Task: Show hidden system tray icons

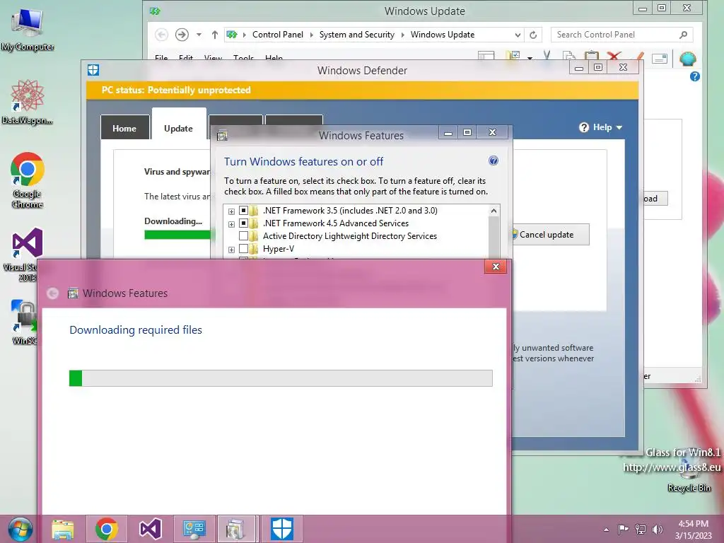Action: [x=606, y=530]
